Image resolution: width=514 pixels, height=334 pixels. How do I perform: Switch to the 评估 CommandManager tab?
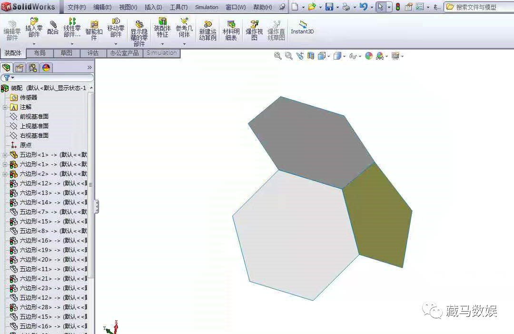tap(93, 53)
